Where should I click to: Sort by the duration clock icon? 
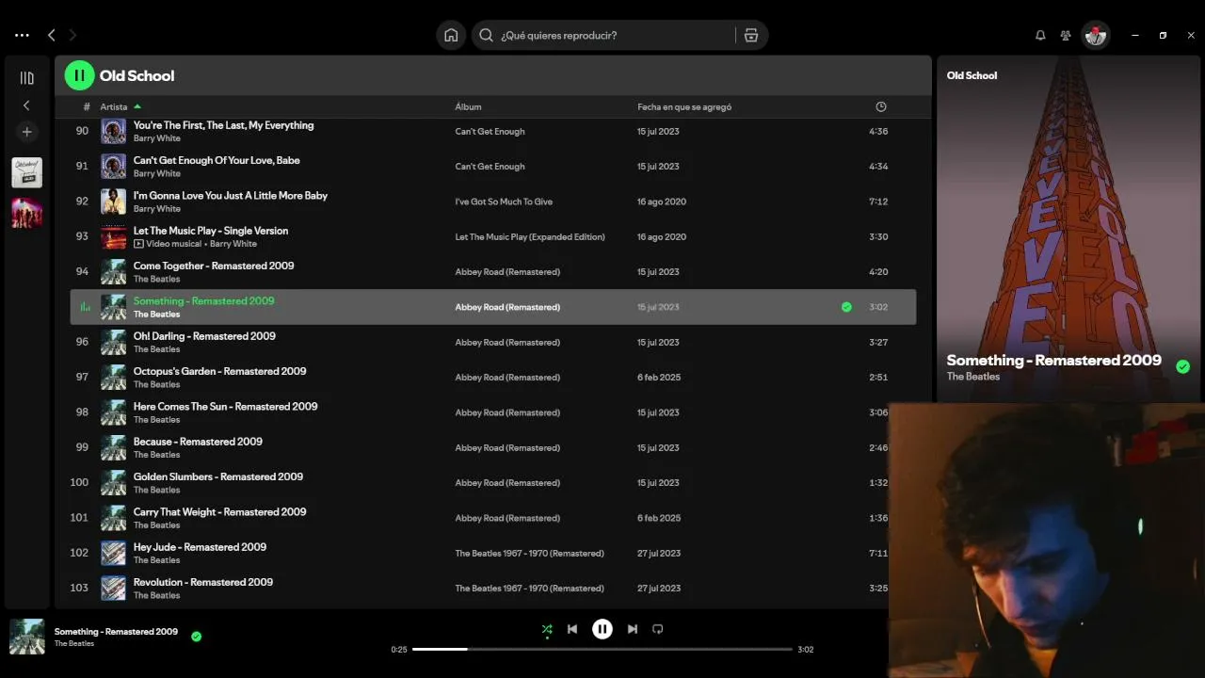click(881, 106)
